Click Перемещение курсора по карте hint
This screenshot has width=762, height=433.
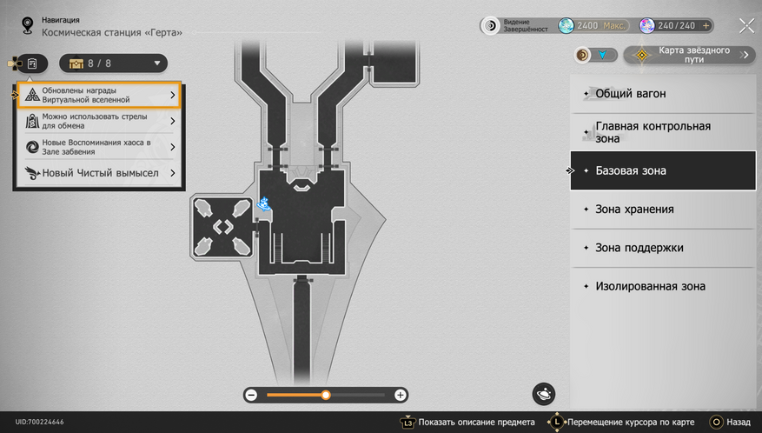(621, 423)
